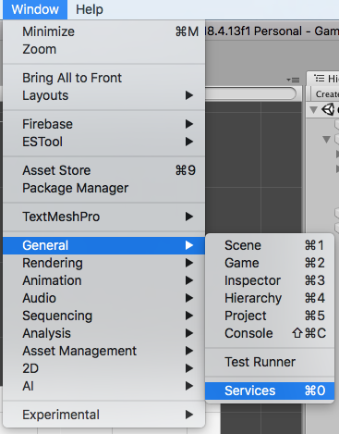Image resolution: width=339 pixels, height=434 pixels.
Task: Click the Unity scene icon in Hierarchy
Action: coord(328,109)
